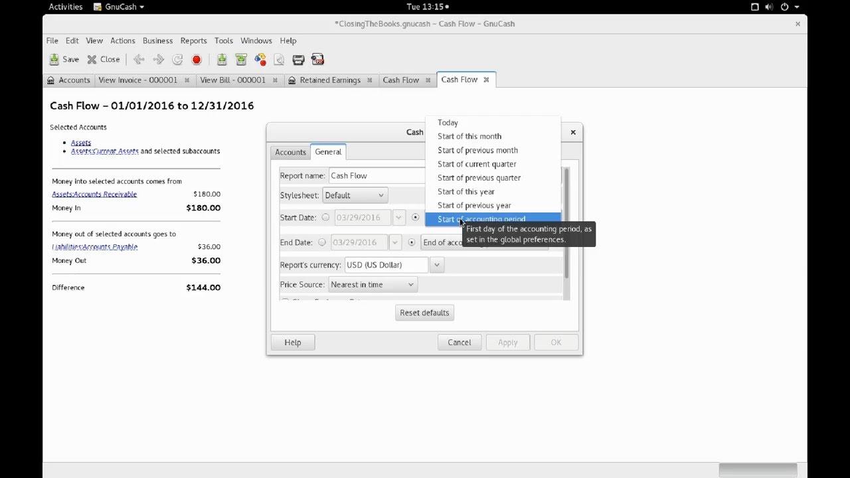
Task: Click the Save Report Configuration icon
Action: (x=222, y=60)
